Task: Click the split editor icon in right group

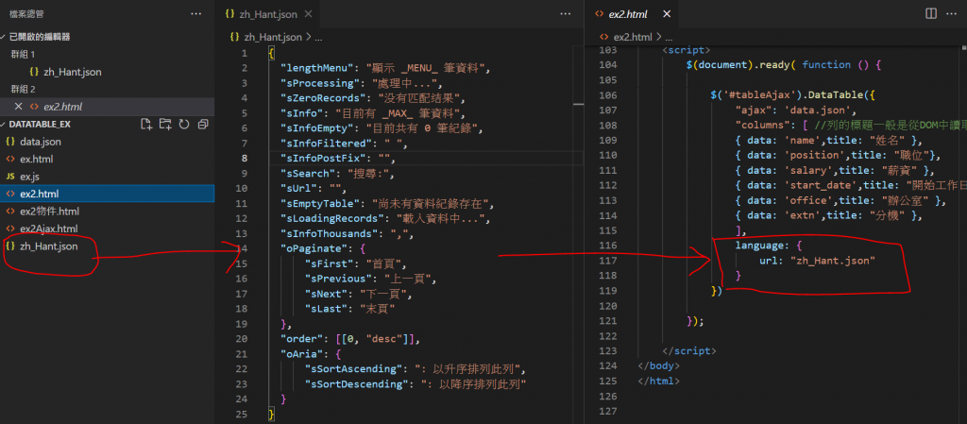Action: 930,13
